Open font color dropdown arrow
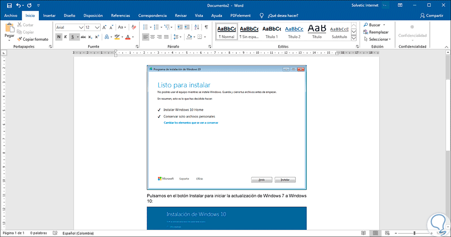 pos(133,37)
